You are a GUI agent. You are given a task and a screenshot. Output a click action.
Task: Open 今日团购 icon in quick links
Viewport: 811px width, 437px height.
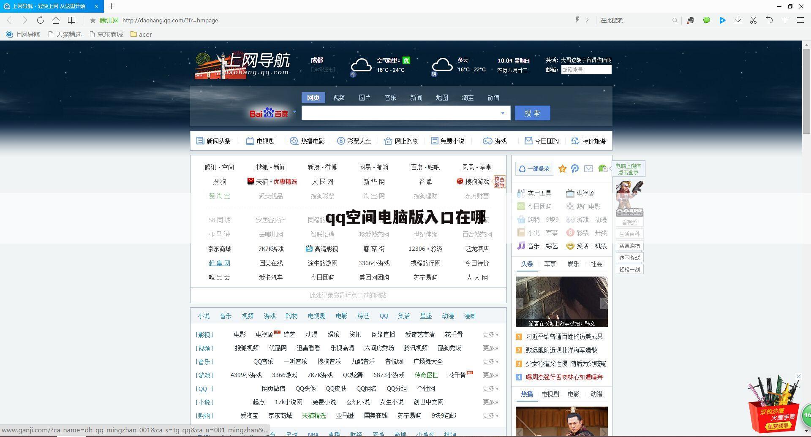click(521, 206)
